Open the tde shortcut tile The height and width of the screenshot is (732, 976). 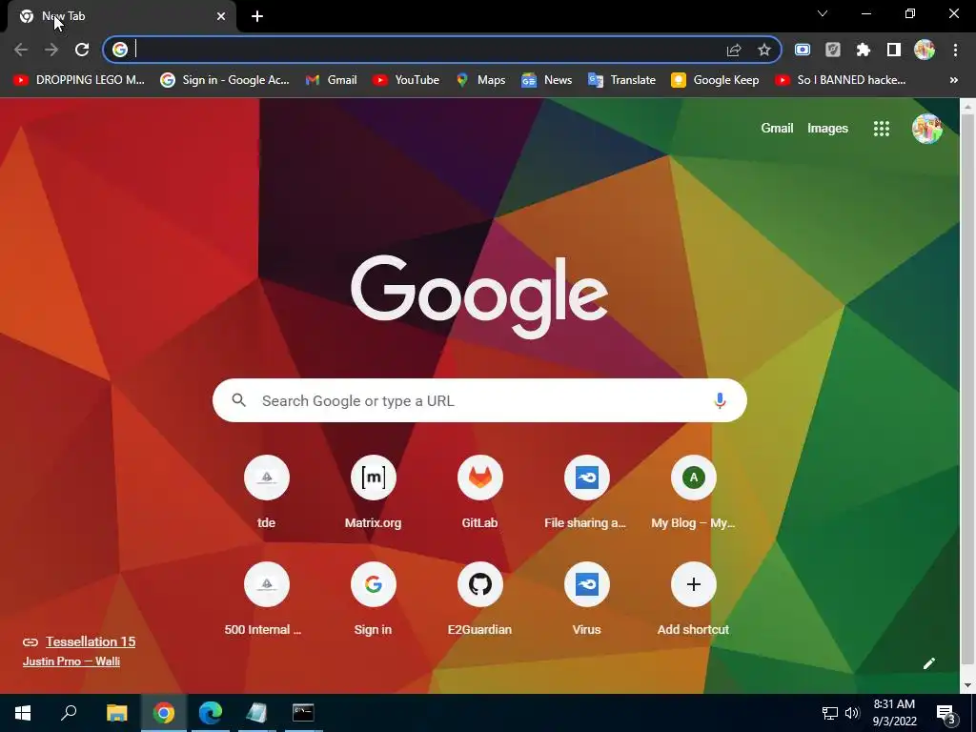coord(267,493)
